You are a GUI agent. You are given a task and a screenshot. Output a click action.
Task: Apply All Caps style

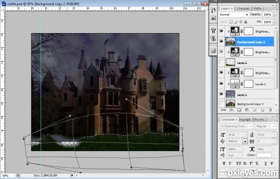pyautogui.click(x=238, y=163)
